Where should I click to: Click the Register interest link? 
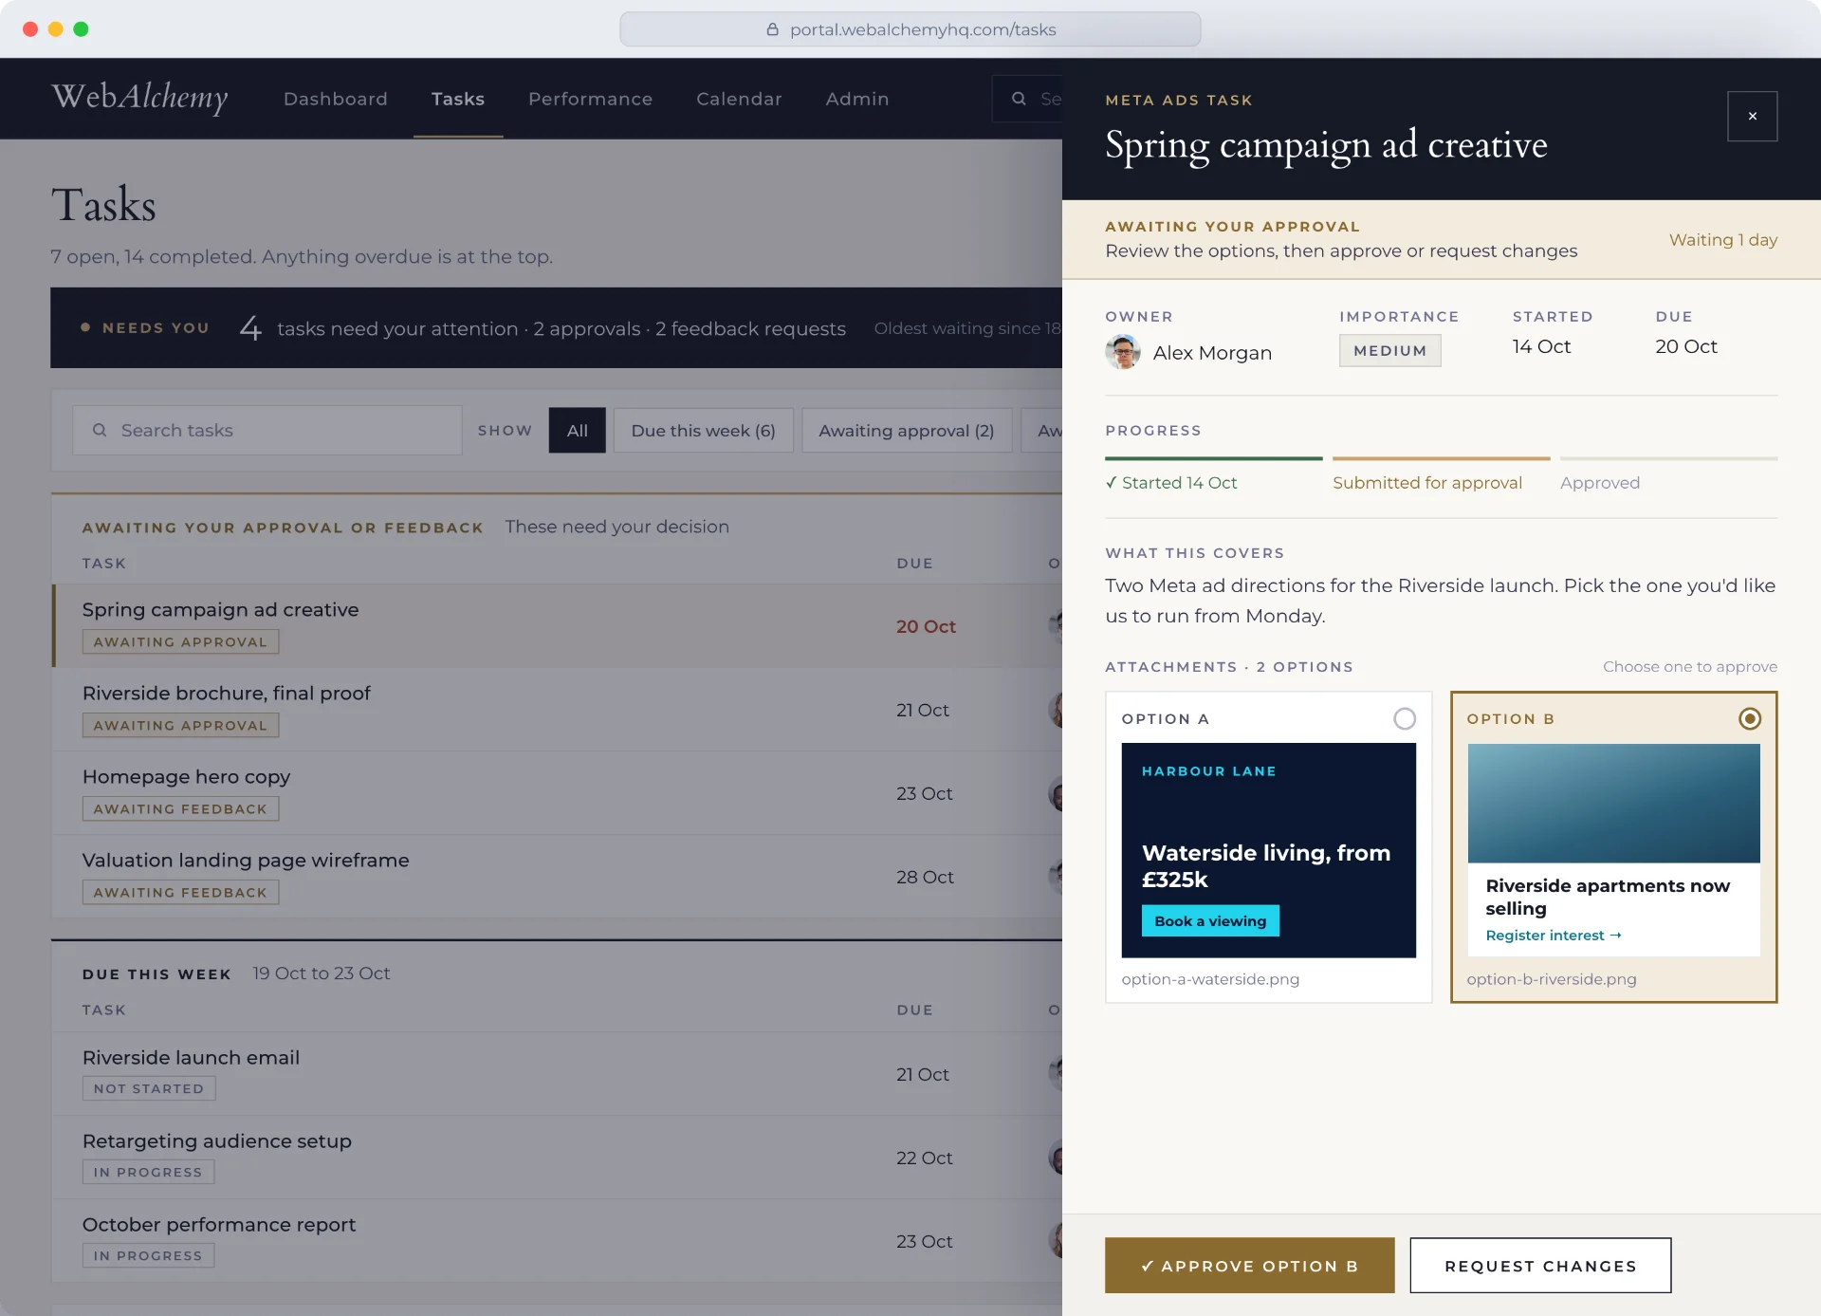coord(1554,935)
